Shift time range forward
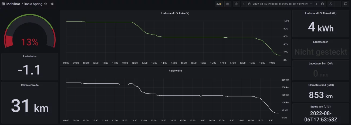The height and width of the screenshot is (125, 351). tap(317, 4)
